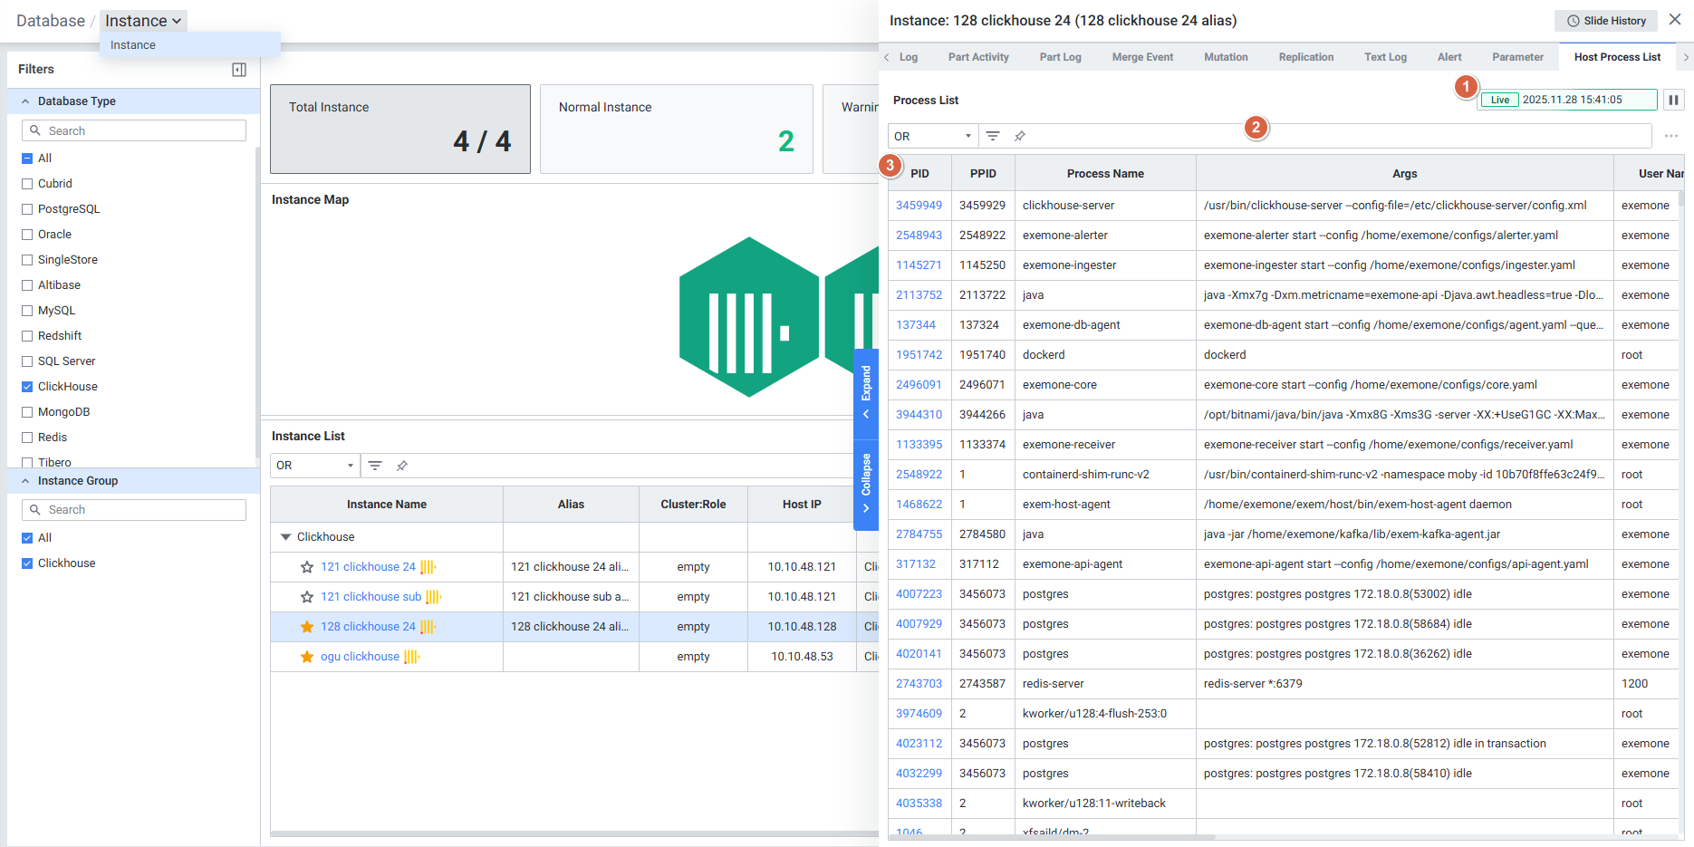Screen dimensions: 1694x847
Task: Collapse the Filters sidebar panel icon
Action: click(239, 70)
